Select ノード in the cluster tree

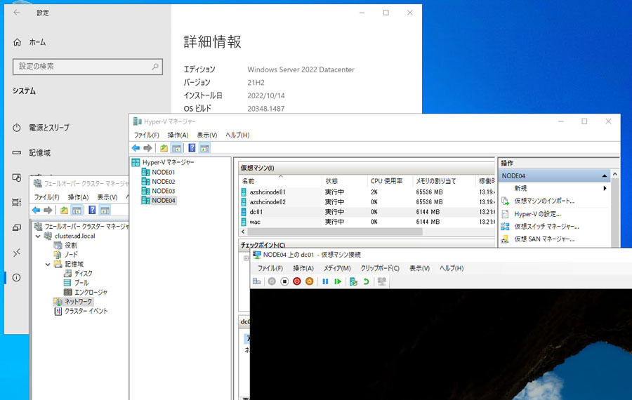[x=71, y=255]
